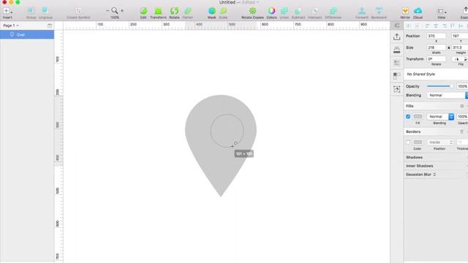Viewport: 468px width, 263px height.
Task: Move layer Forward
Action: click(362, 11)
